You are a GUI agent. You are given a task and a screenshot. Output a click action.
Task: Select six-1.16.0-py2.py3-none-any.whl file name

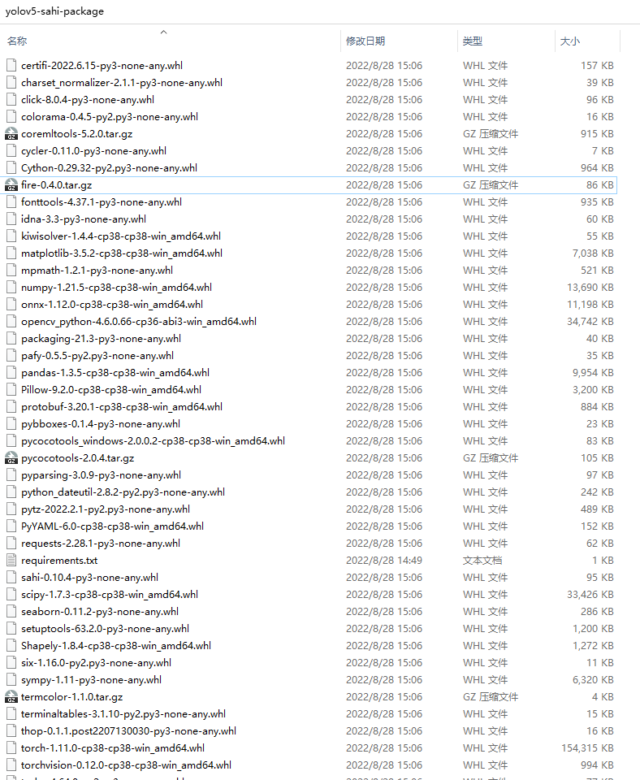coord(96,663)
